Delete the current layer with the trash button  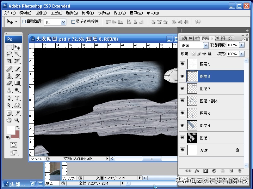pyautogui.click(x=240, y=171)
